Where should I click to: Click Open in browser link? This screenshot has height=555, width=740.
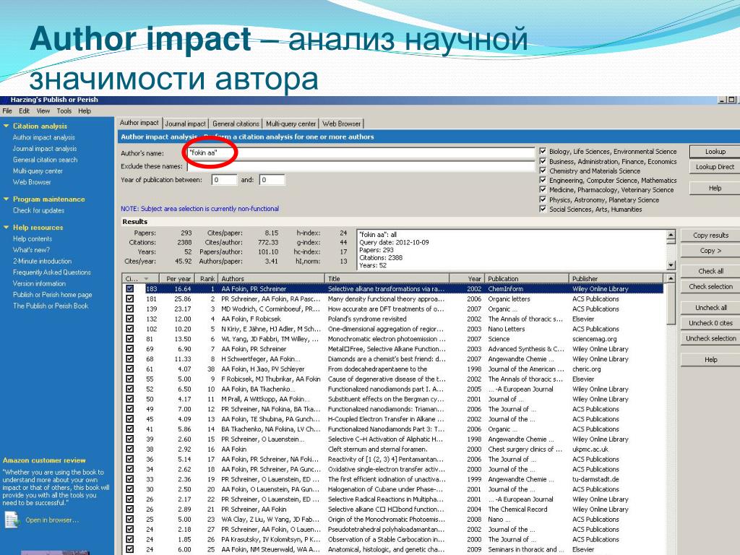pos(52,520)
